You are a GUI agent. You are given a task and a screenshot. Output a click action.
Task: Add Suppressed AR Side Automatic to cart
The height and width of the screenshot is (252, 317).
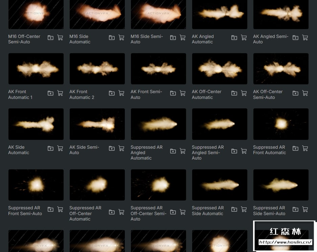pos(244,209)
